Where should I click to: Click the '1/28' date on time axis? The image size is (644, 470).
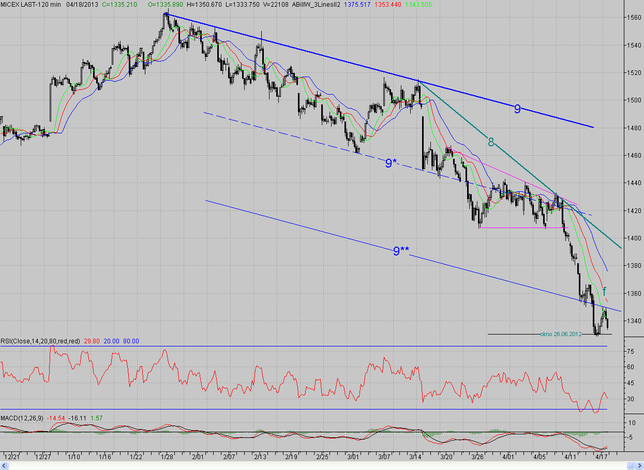167,457
